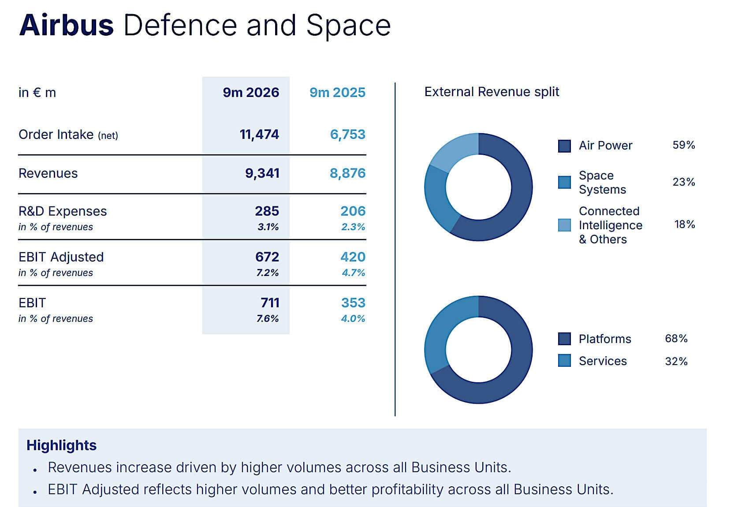Click the '9m 2026' column header
Viewport: 738px width, 507px height.
(251, 92)
